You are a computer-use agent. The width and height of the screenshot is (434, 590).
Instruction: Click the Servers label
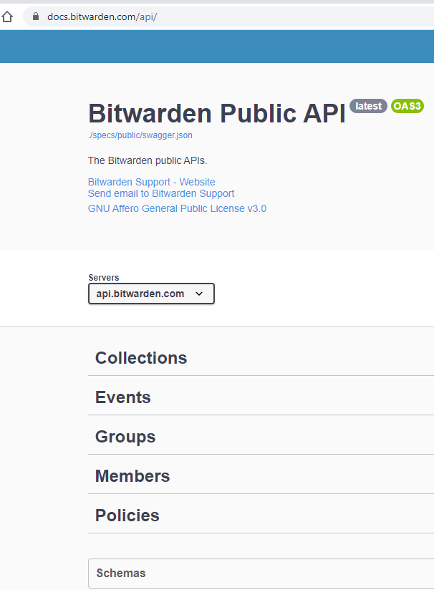(104, 278)
